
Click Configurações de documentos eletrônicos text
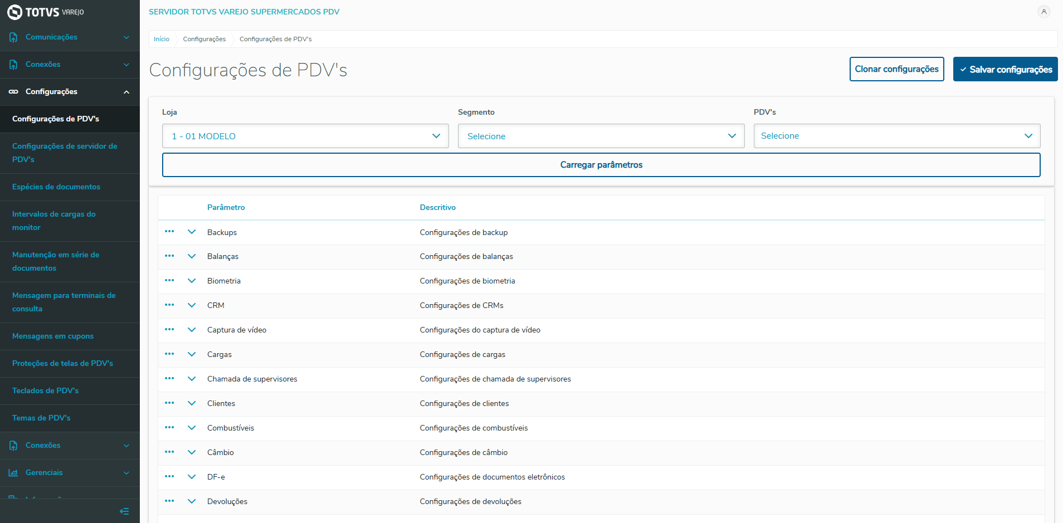(492, 477)
